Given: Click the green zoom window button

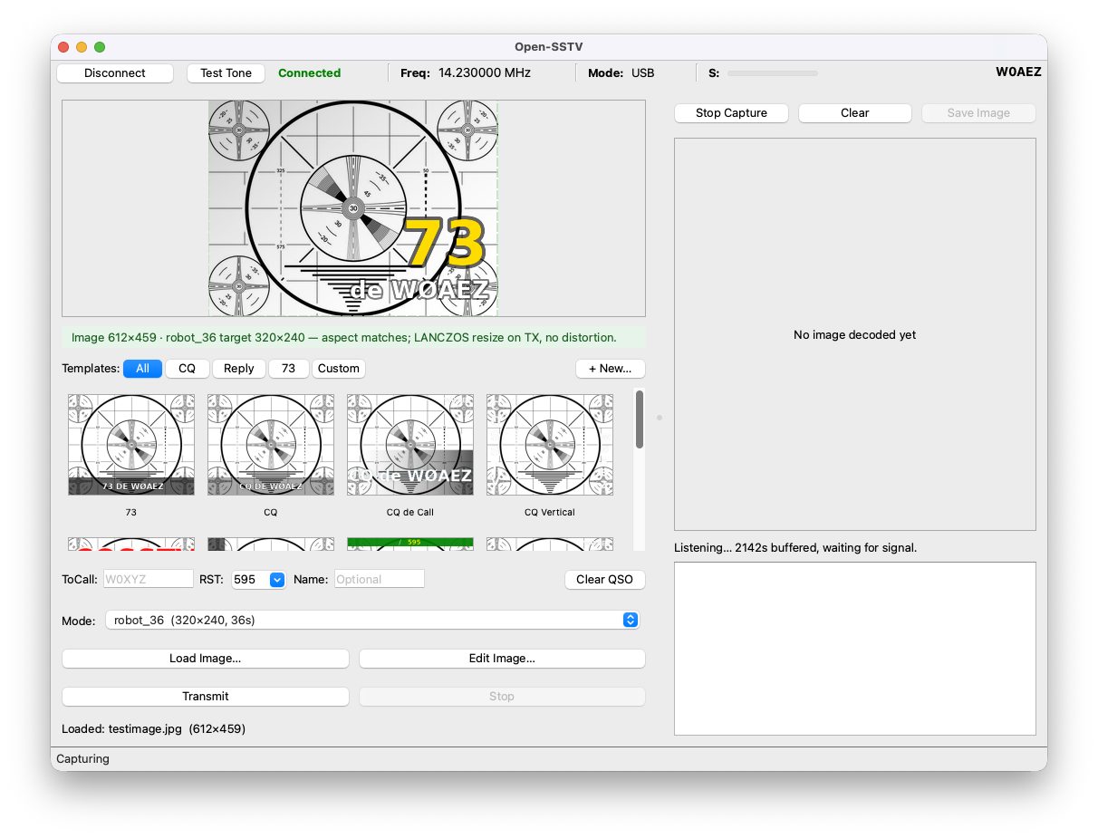Looking at the screenshot, I should [x=100, y=47].
